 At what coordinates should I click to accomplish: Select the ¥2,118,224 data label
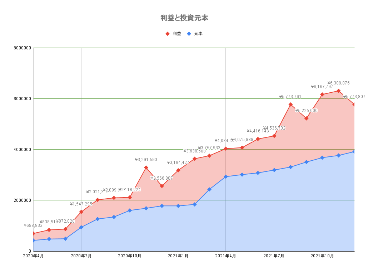[130, 190]
